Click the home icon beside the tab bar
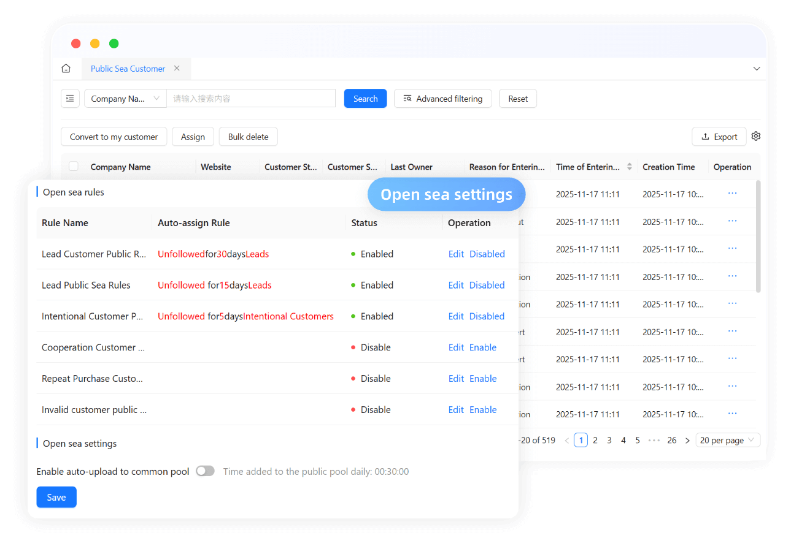Viewport: 791px width, 546px height. point(66,68)
